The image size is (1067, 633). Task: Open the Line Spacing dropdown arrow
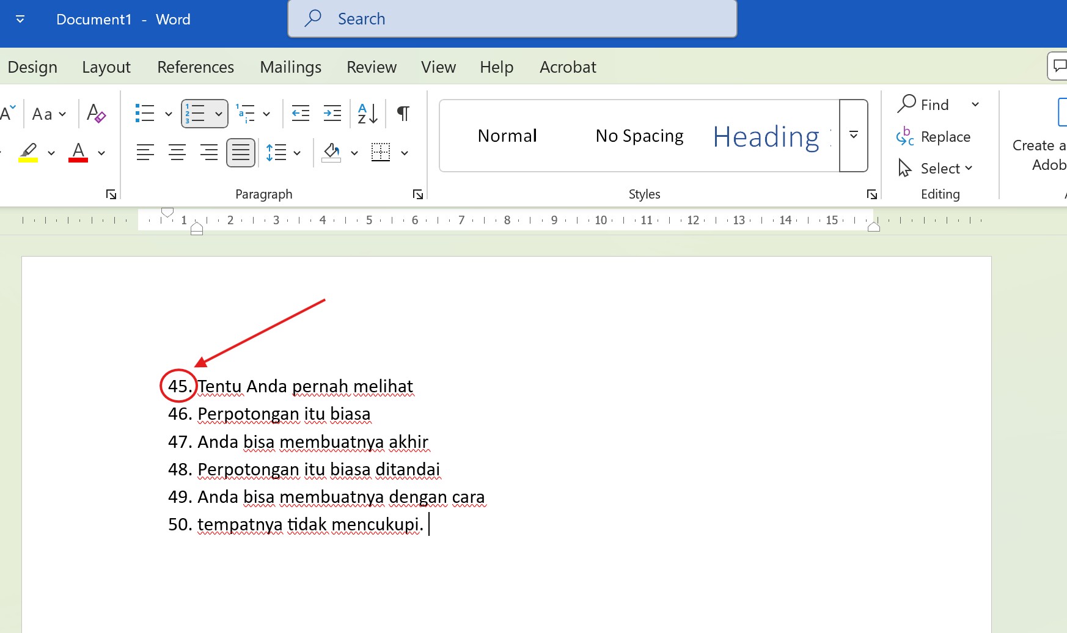pos(296,152)
